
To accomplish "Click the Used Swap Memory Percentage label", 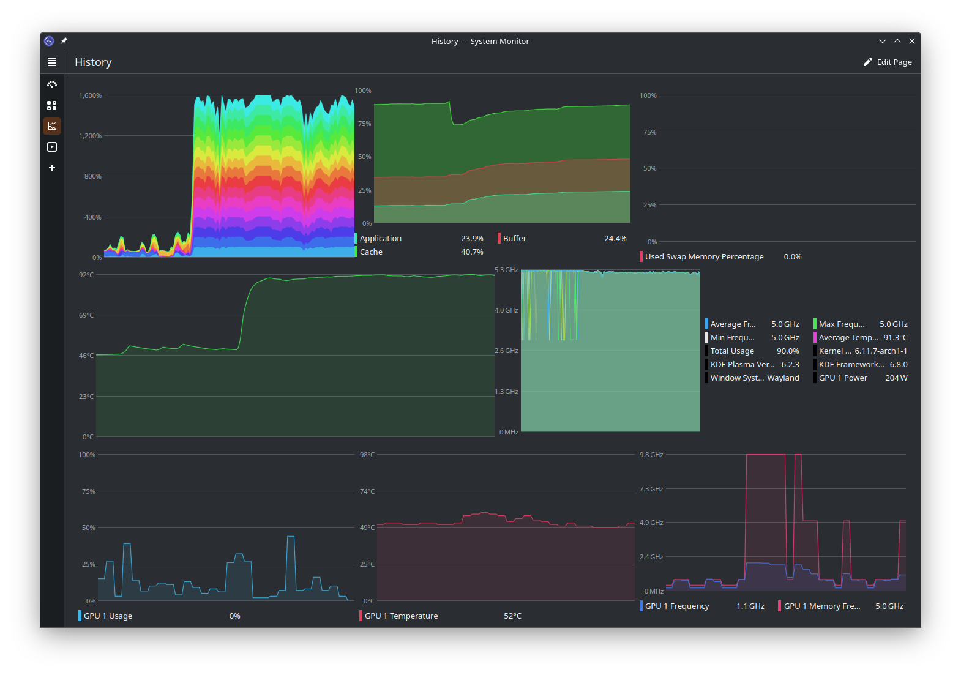I will click(x=705, y=256).
